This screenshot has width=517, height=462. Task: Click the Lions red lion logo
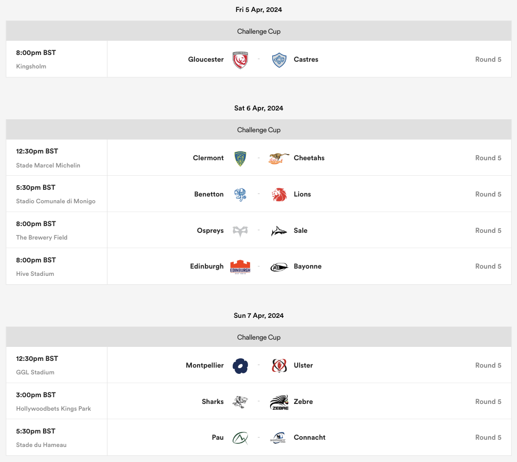[x=279, y=194]
